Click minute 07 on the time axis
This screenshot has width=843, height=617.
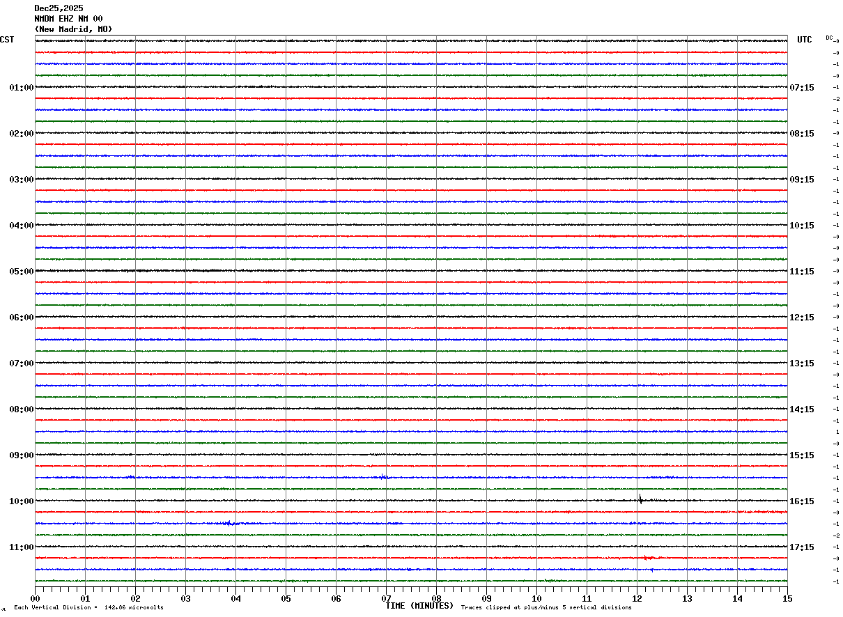386,598
